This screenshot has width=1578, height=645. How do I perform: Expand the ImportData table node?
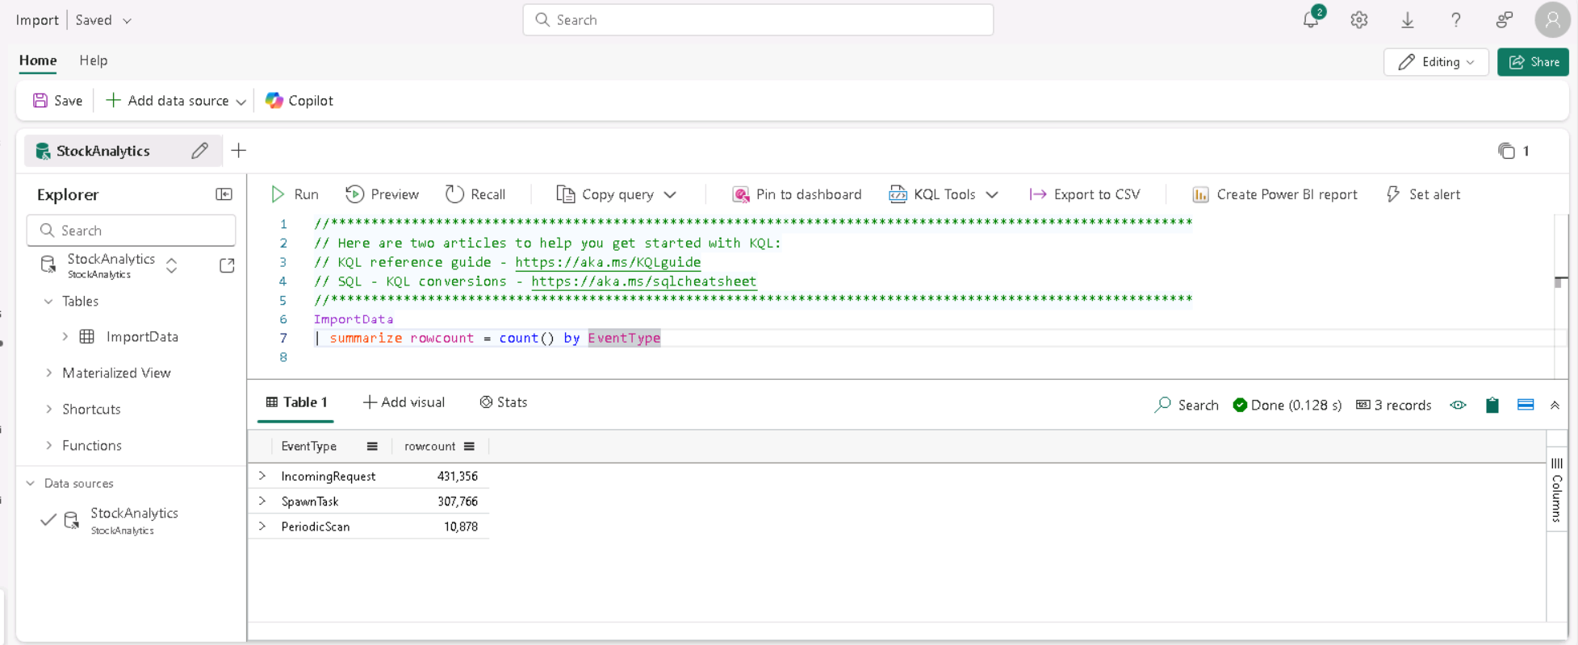point(65,337)
